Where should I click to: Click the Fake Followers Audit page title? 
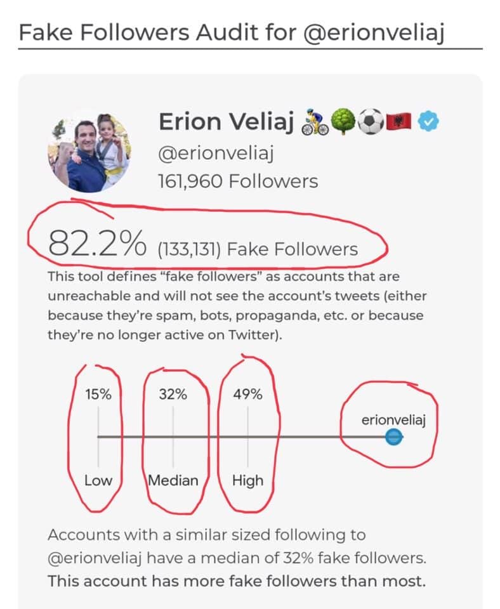(x=231, y=32)
